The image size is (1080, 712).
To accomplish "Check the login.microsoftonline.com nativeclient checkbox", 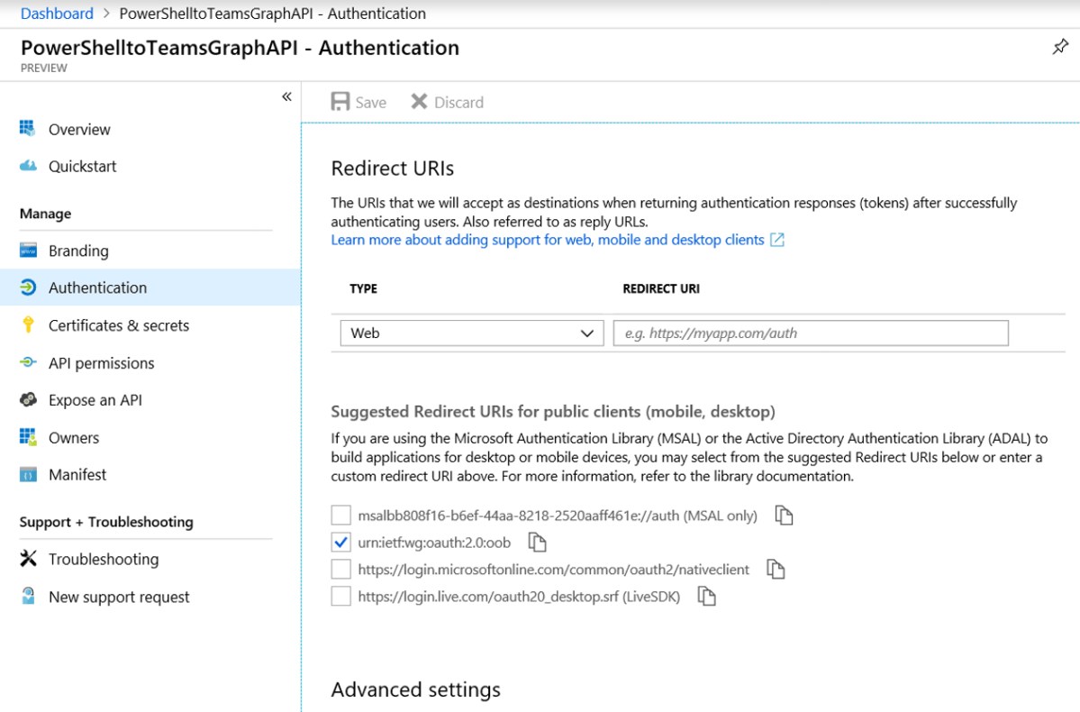I will (340, 570).
